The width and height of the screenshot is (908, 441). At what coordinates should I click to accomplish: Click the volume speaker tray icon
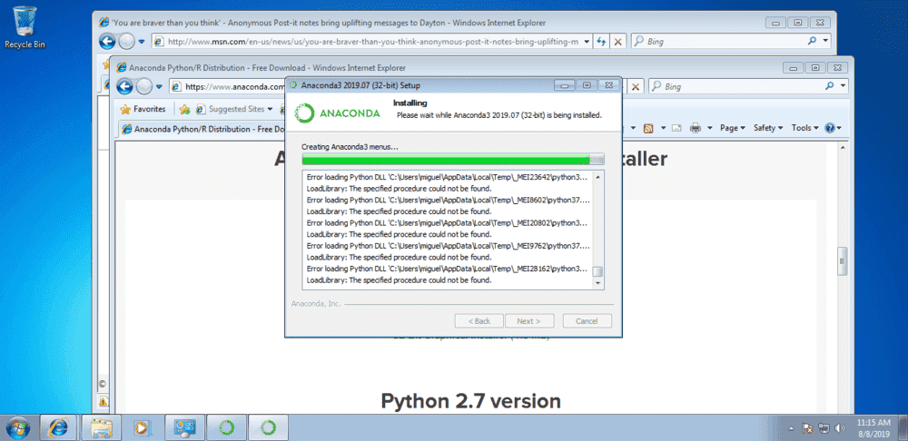coord(838,426)
